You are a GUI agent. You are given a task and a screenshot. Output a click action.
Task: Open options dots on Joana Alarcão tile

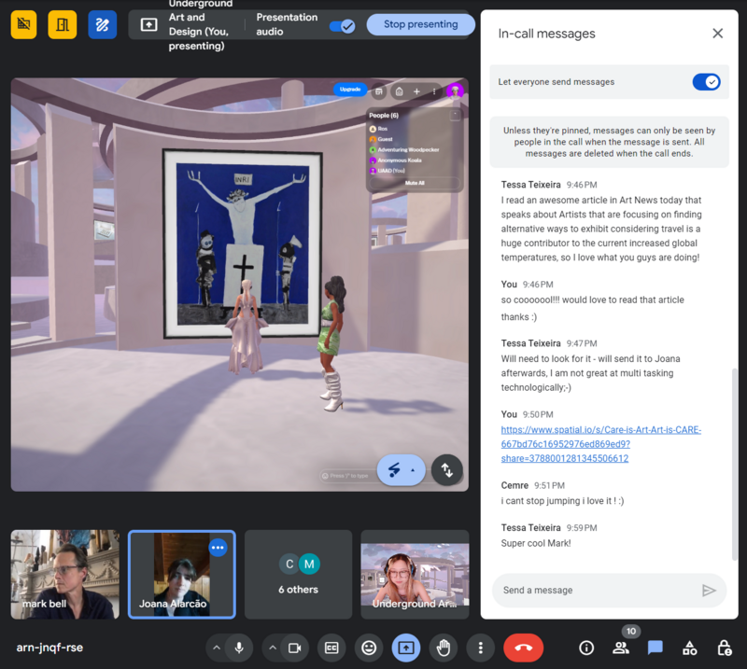(x=218, y=548)
